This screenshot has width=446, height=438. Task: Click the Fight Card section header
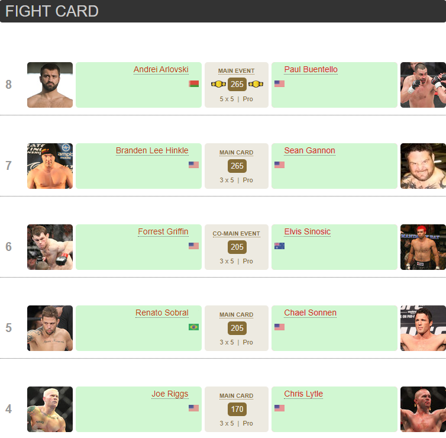coord(52,11)
